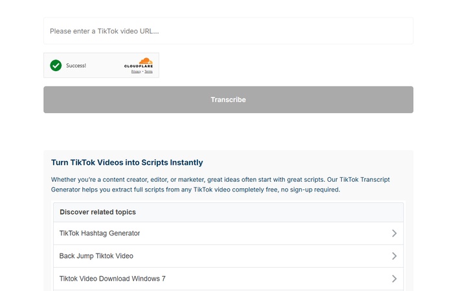Click the Discover related topics header
Screen dimensions: 450x291
point(228,212)
